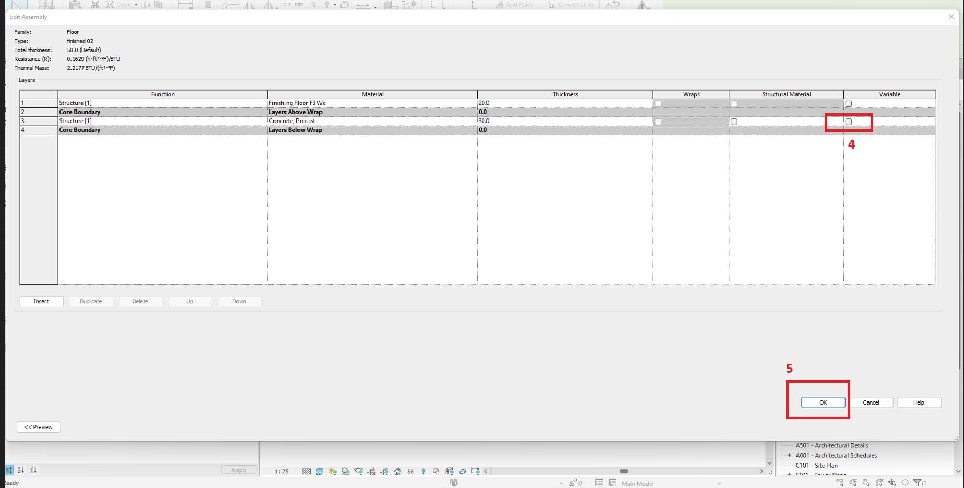Select the Finishing Floor F3 Wc material cell
964x488 pixels.
pos(372,103)
